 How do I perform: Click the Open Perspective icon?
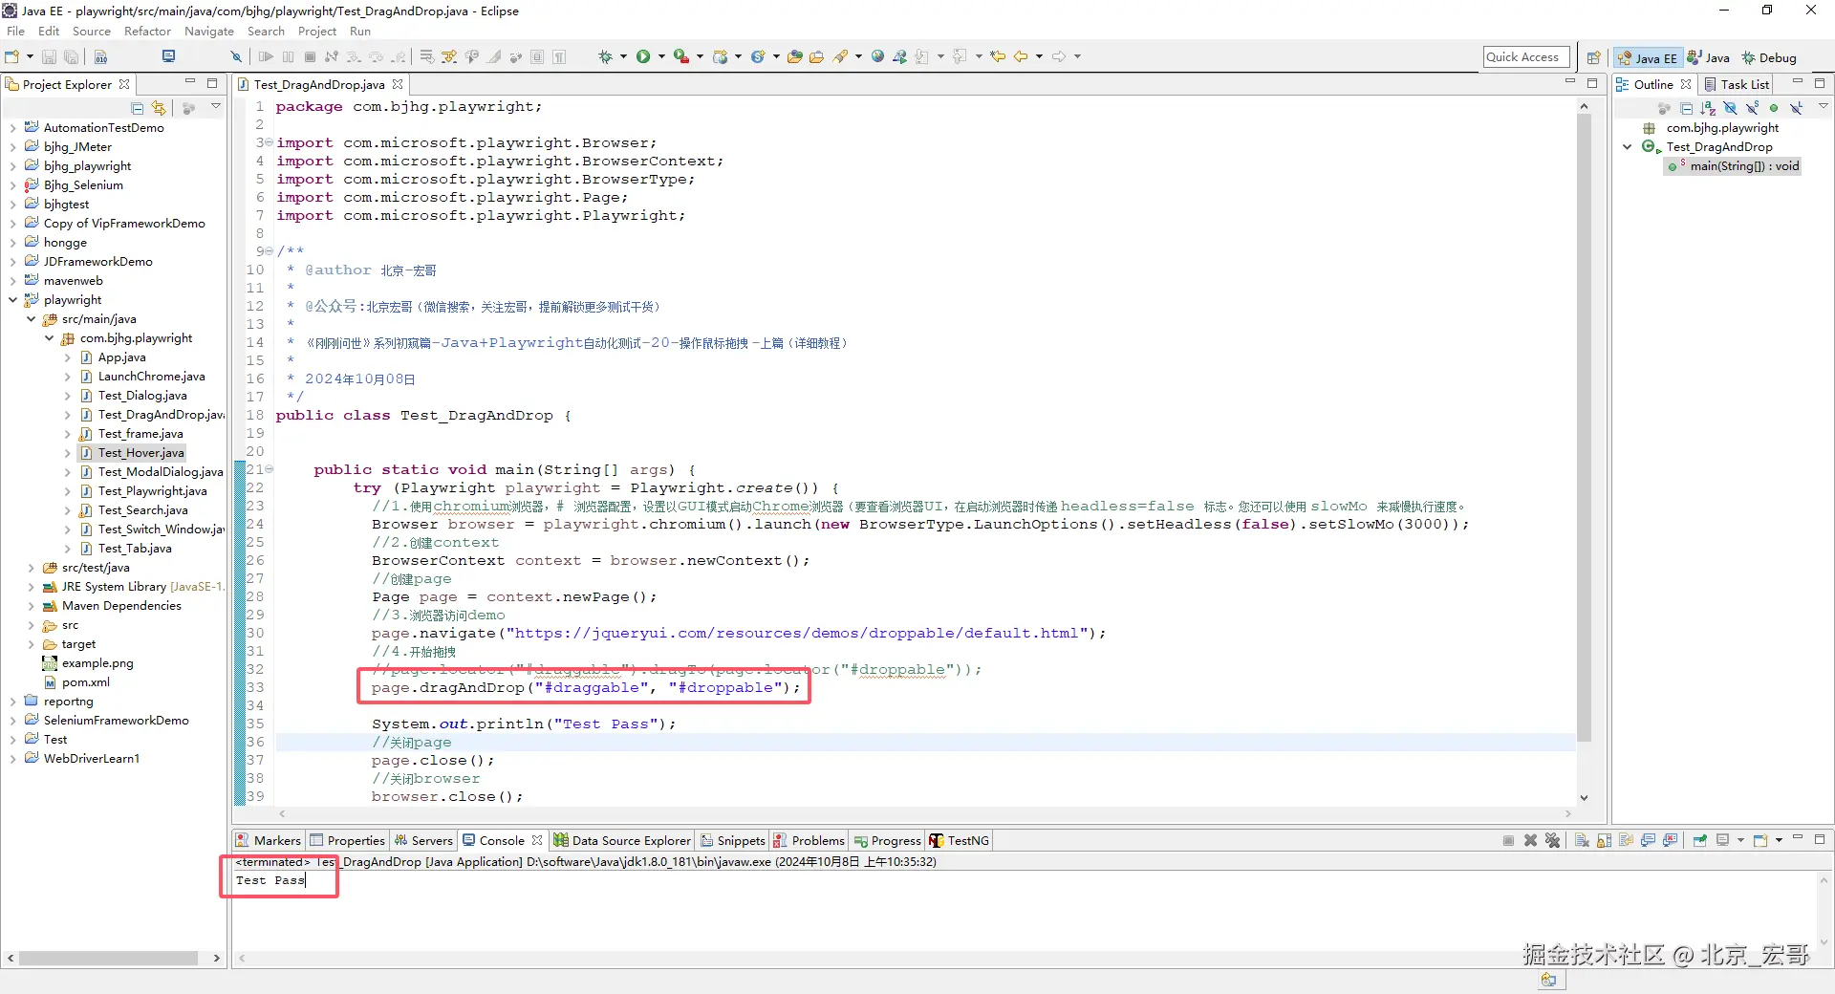click(x=1593, y=57)
